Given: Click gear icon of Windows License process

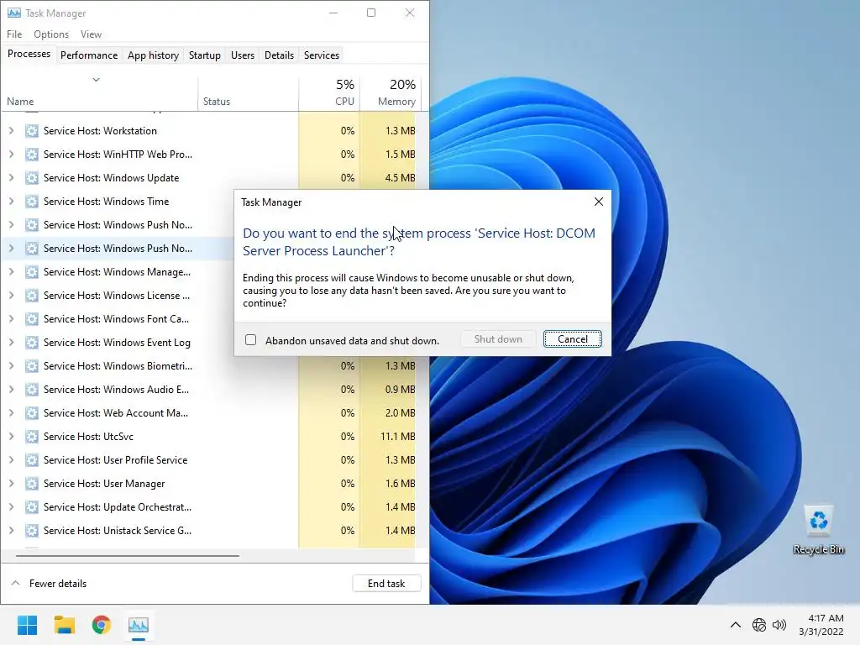Looking at the screenshot, I should [x=32, y=295].
